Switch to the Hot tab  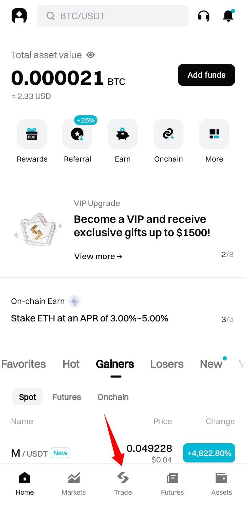pyautogui.click(x=71, y=364)
